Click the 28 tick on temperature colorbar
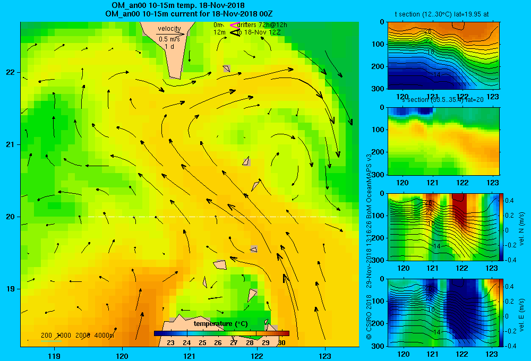 [250, 343]
